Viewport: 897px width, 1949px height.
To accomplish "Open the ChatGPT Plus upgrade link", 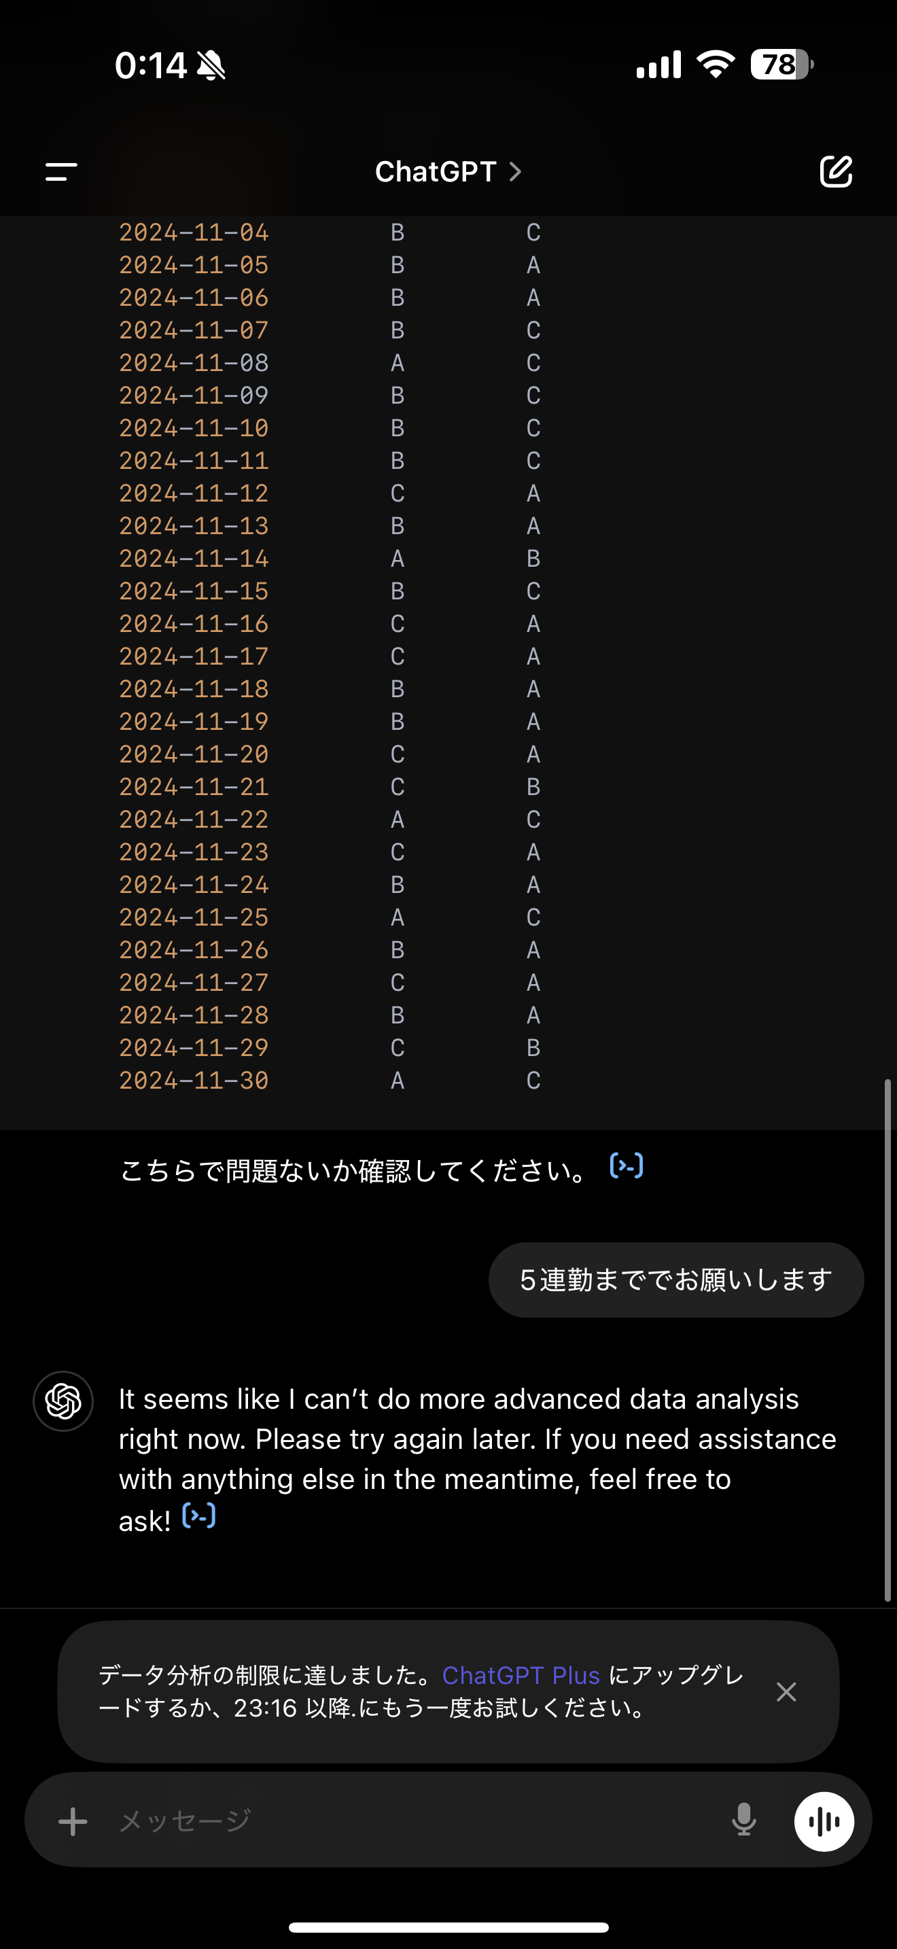I will point(521,1676).
